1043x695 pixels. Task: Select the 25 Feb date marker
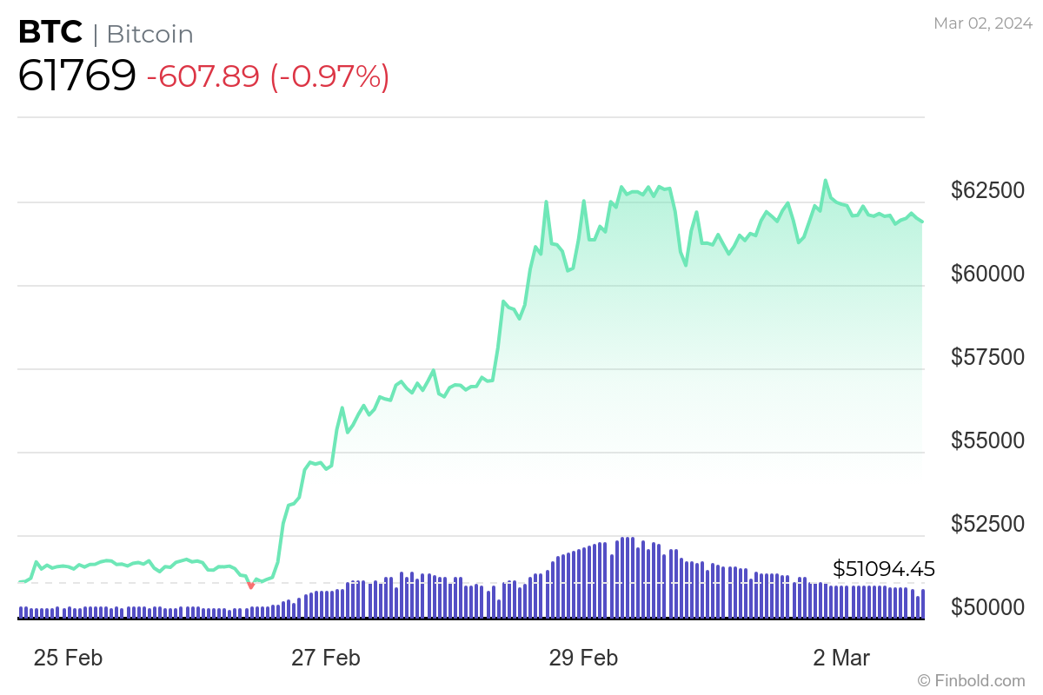point(68,658)
